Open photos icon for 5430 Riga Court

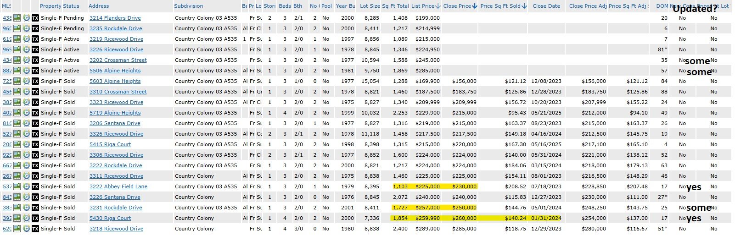click(x=17, y=218)
